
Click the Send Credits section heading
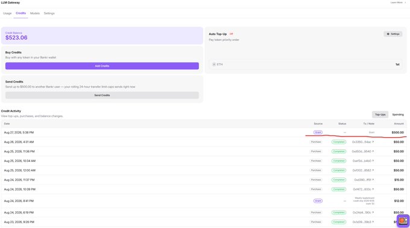coord(14,82)
